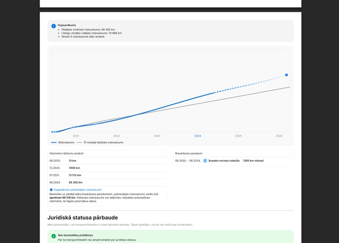339x243 pixels.
Task: Select the 06.2024 odometer record of 66 392 km
Action: tap(108, 183)
